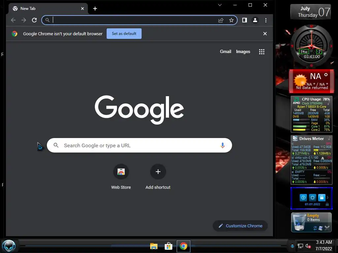338x253 pixels.
Task: Click the restart icon in shutdown gadget
Action: tap(312, 198)
